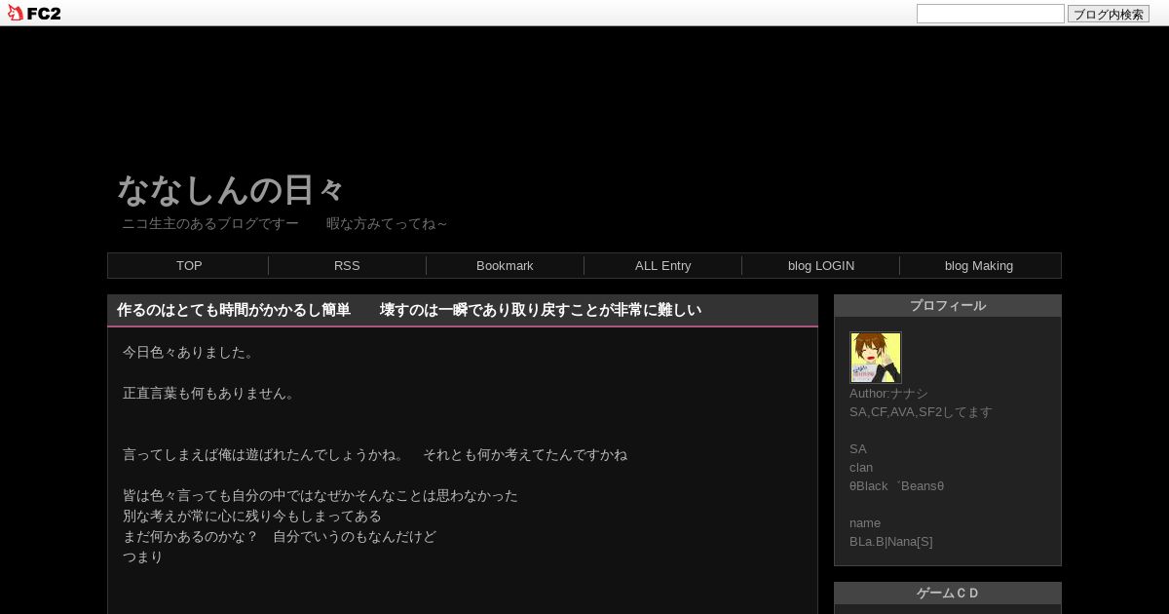Viewport: 1169px width, 614px height.
Task: Click the Author:ナナシ text
Action: (x=888, y=393)
